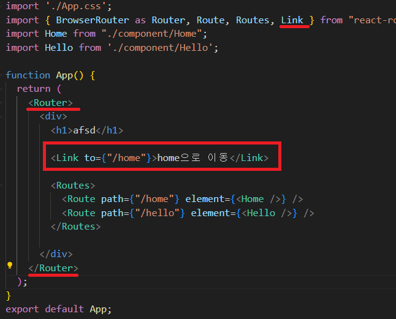
Task: Click the opening <Routes> tag
Action: pos(73,186)
